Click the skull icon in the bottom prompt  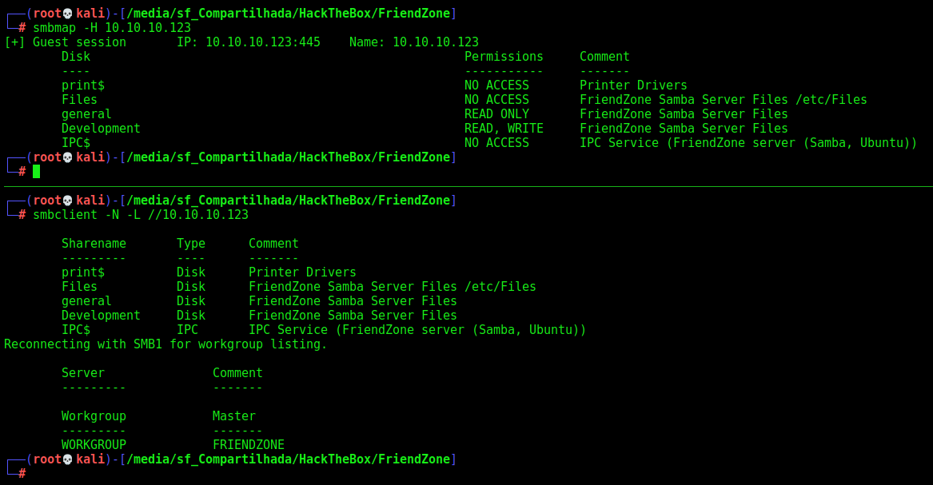68,459
